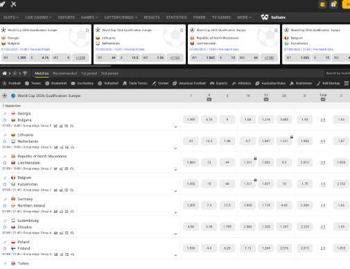Choose the Ice Hockey sport filter
Viewport: 350px width, 269px height.
82,83
